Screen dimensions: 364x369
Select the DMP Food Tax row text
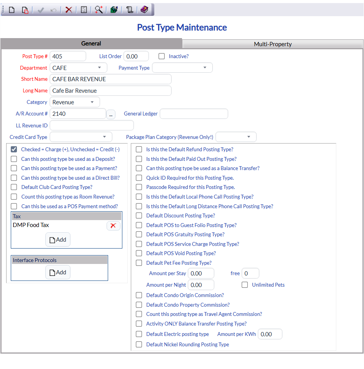[x=31, y=225]
